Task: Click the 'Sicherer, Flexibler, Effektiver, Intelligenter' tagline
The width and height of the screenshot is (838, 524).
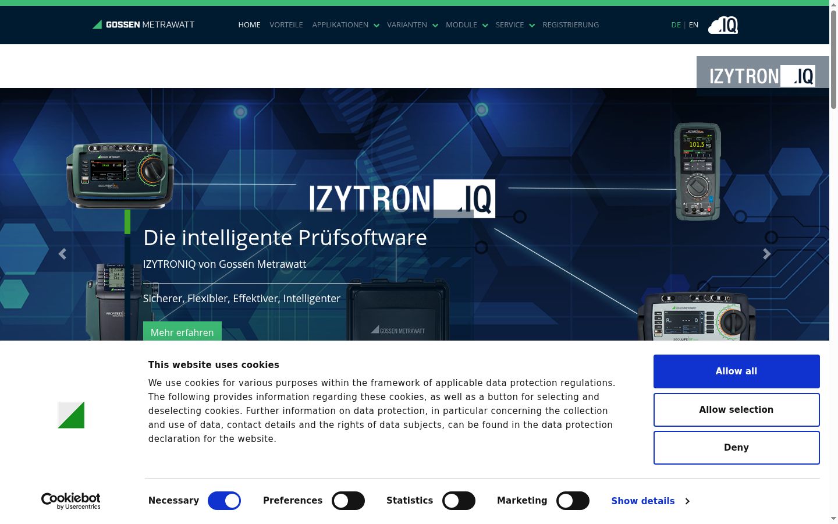Action: coord(242,298)
